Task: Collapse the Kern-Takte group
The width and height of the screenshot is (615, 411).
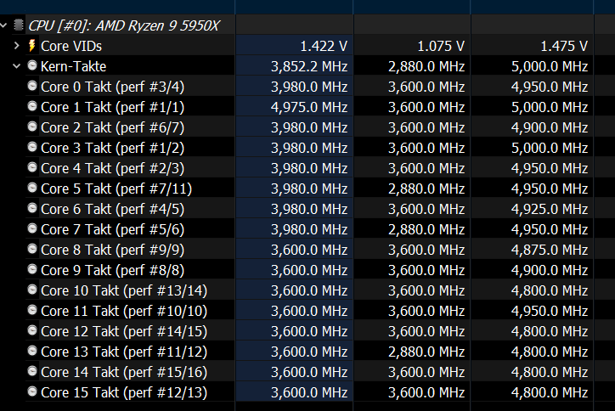Action: click(x=16, y=66)
